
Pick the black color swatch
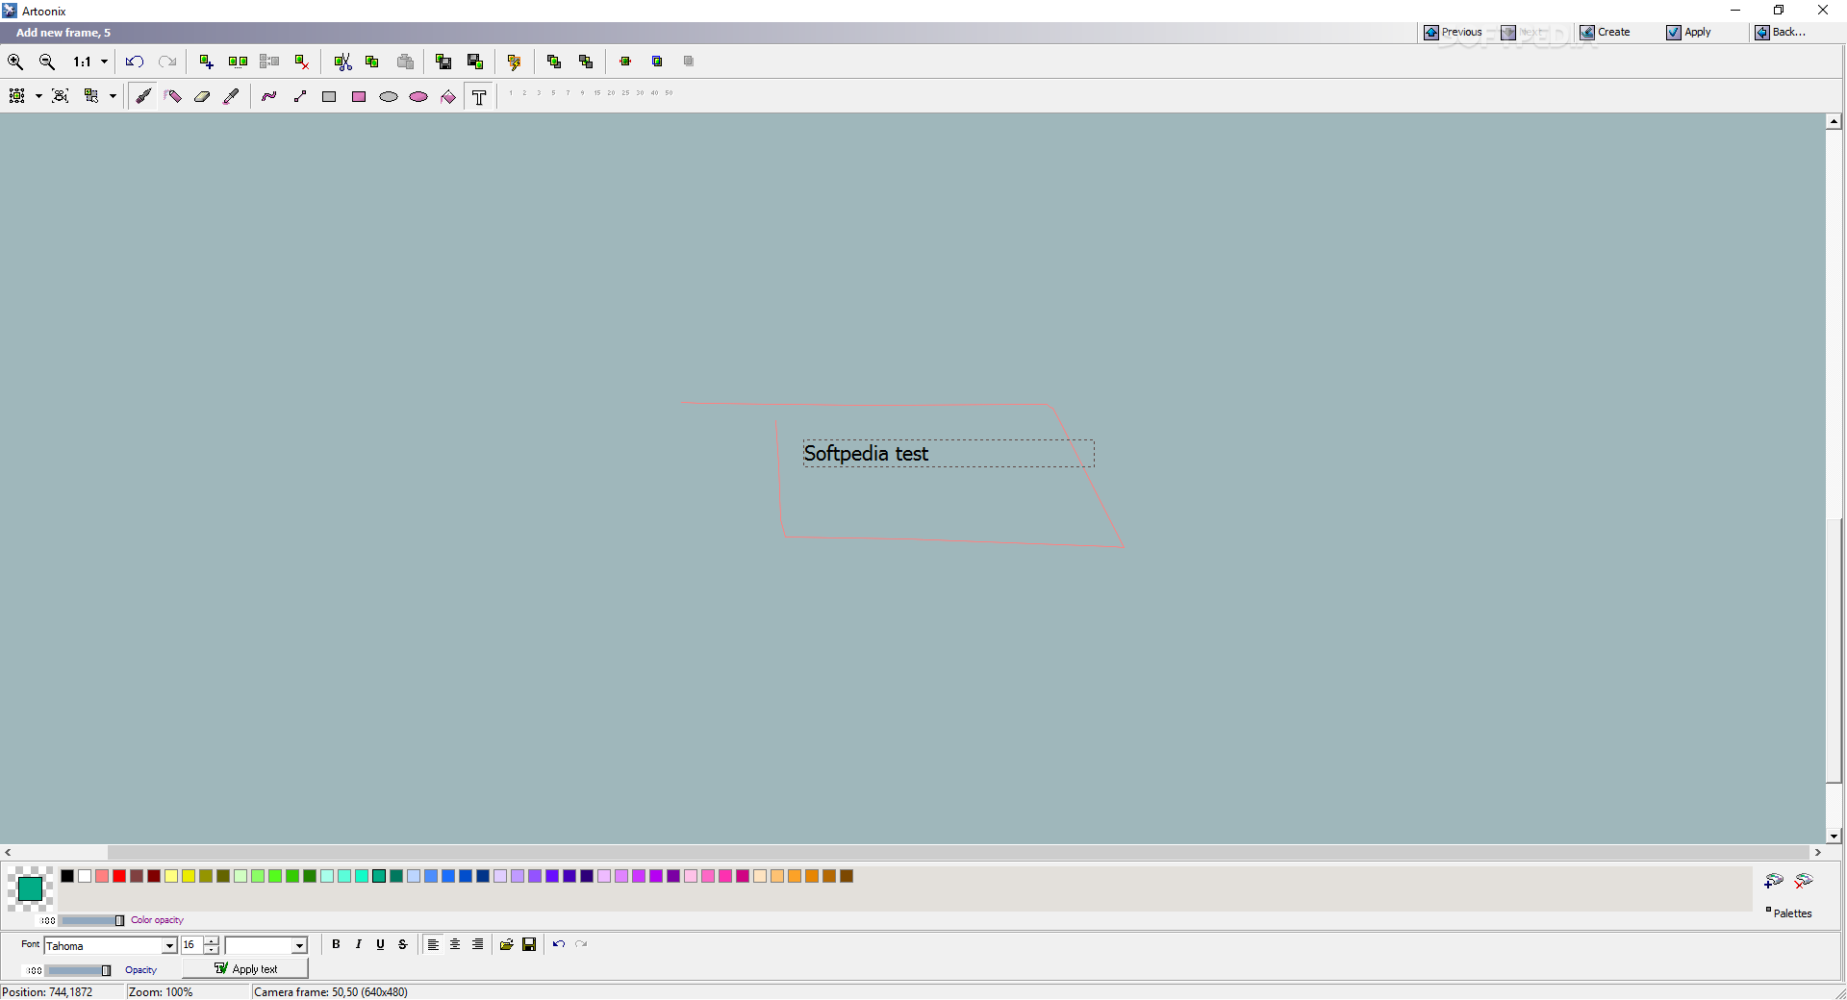67,876
